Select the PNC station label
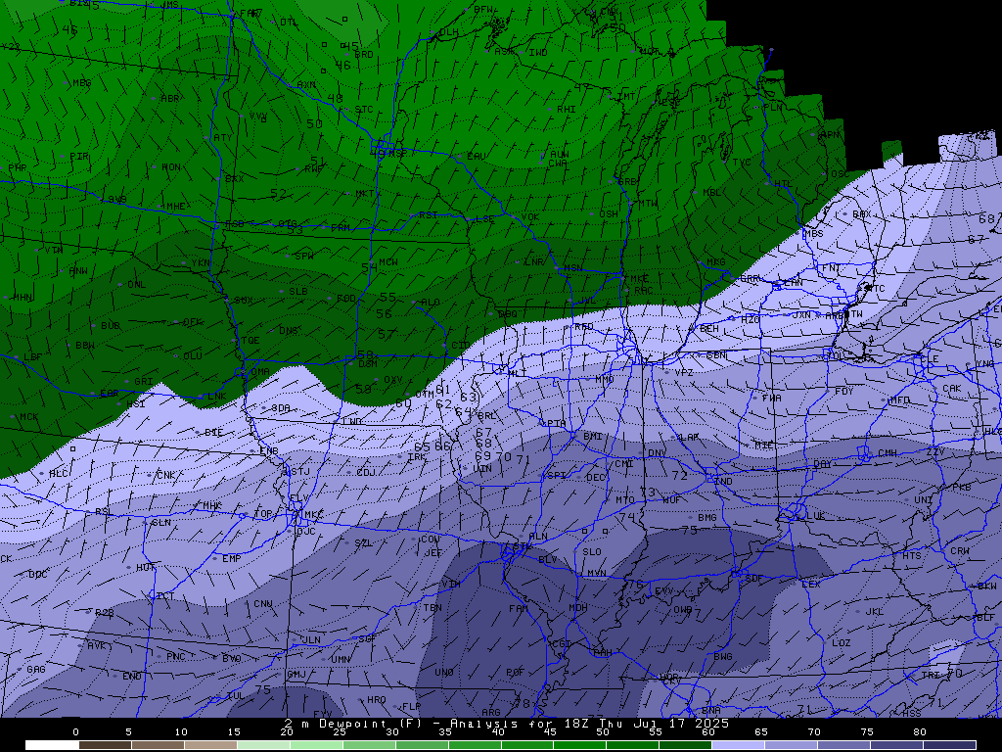 [x=176, y=656]
